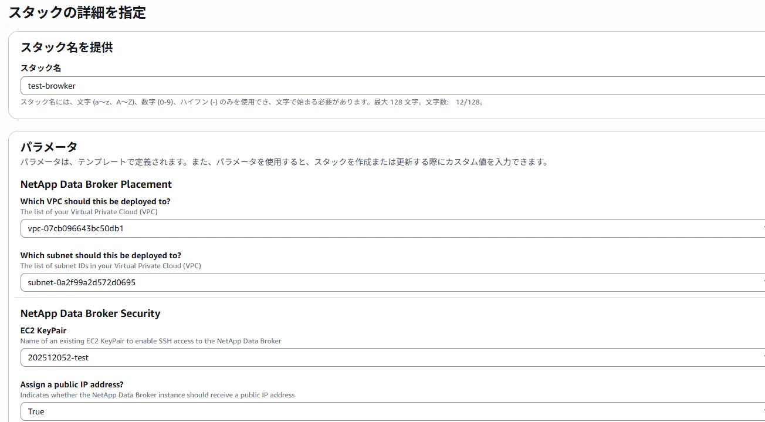
Task: Click the 'Name of an existing EC2 KeyPair' hint
Action: tap(151, 341)
